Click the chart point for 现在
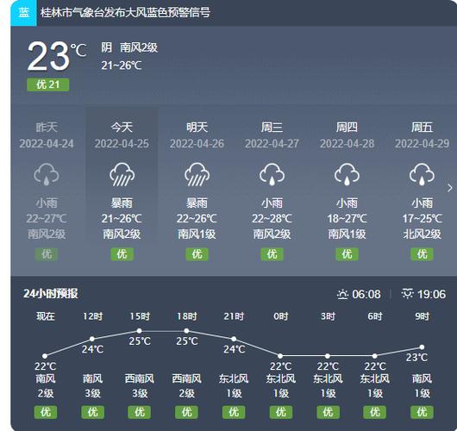 tap(45, 356)
